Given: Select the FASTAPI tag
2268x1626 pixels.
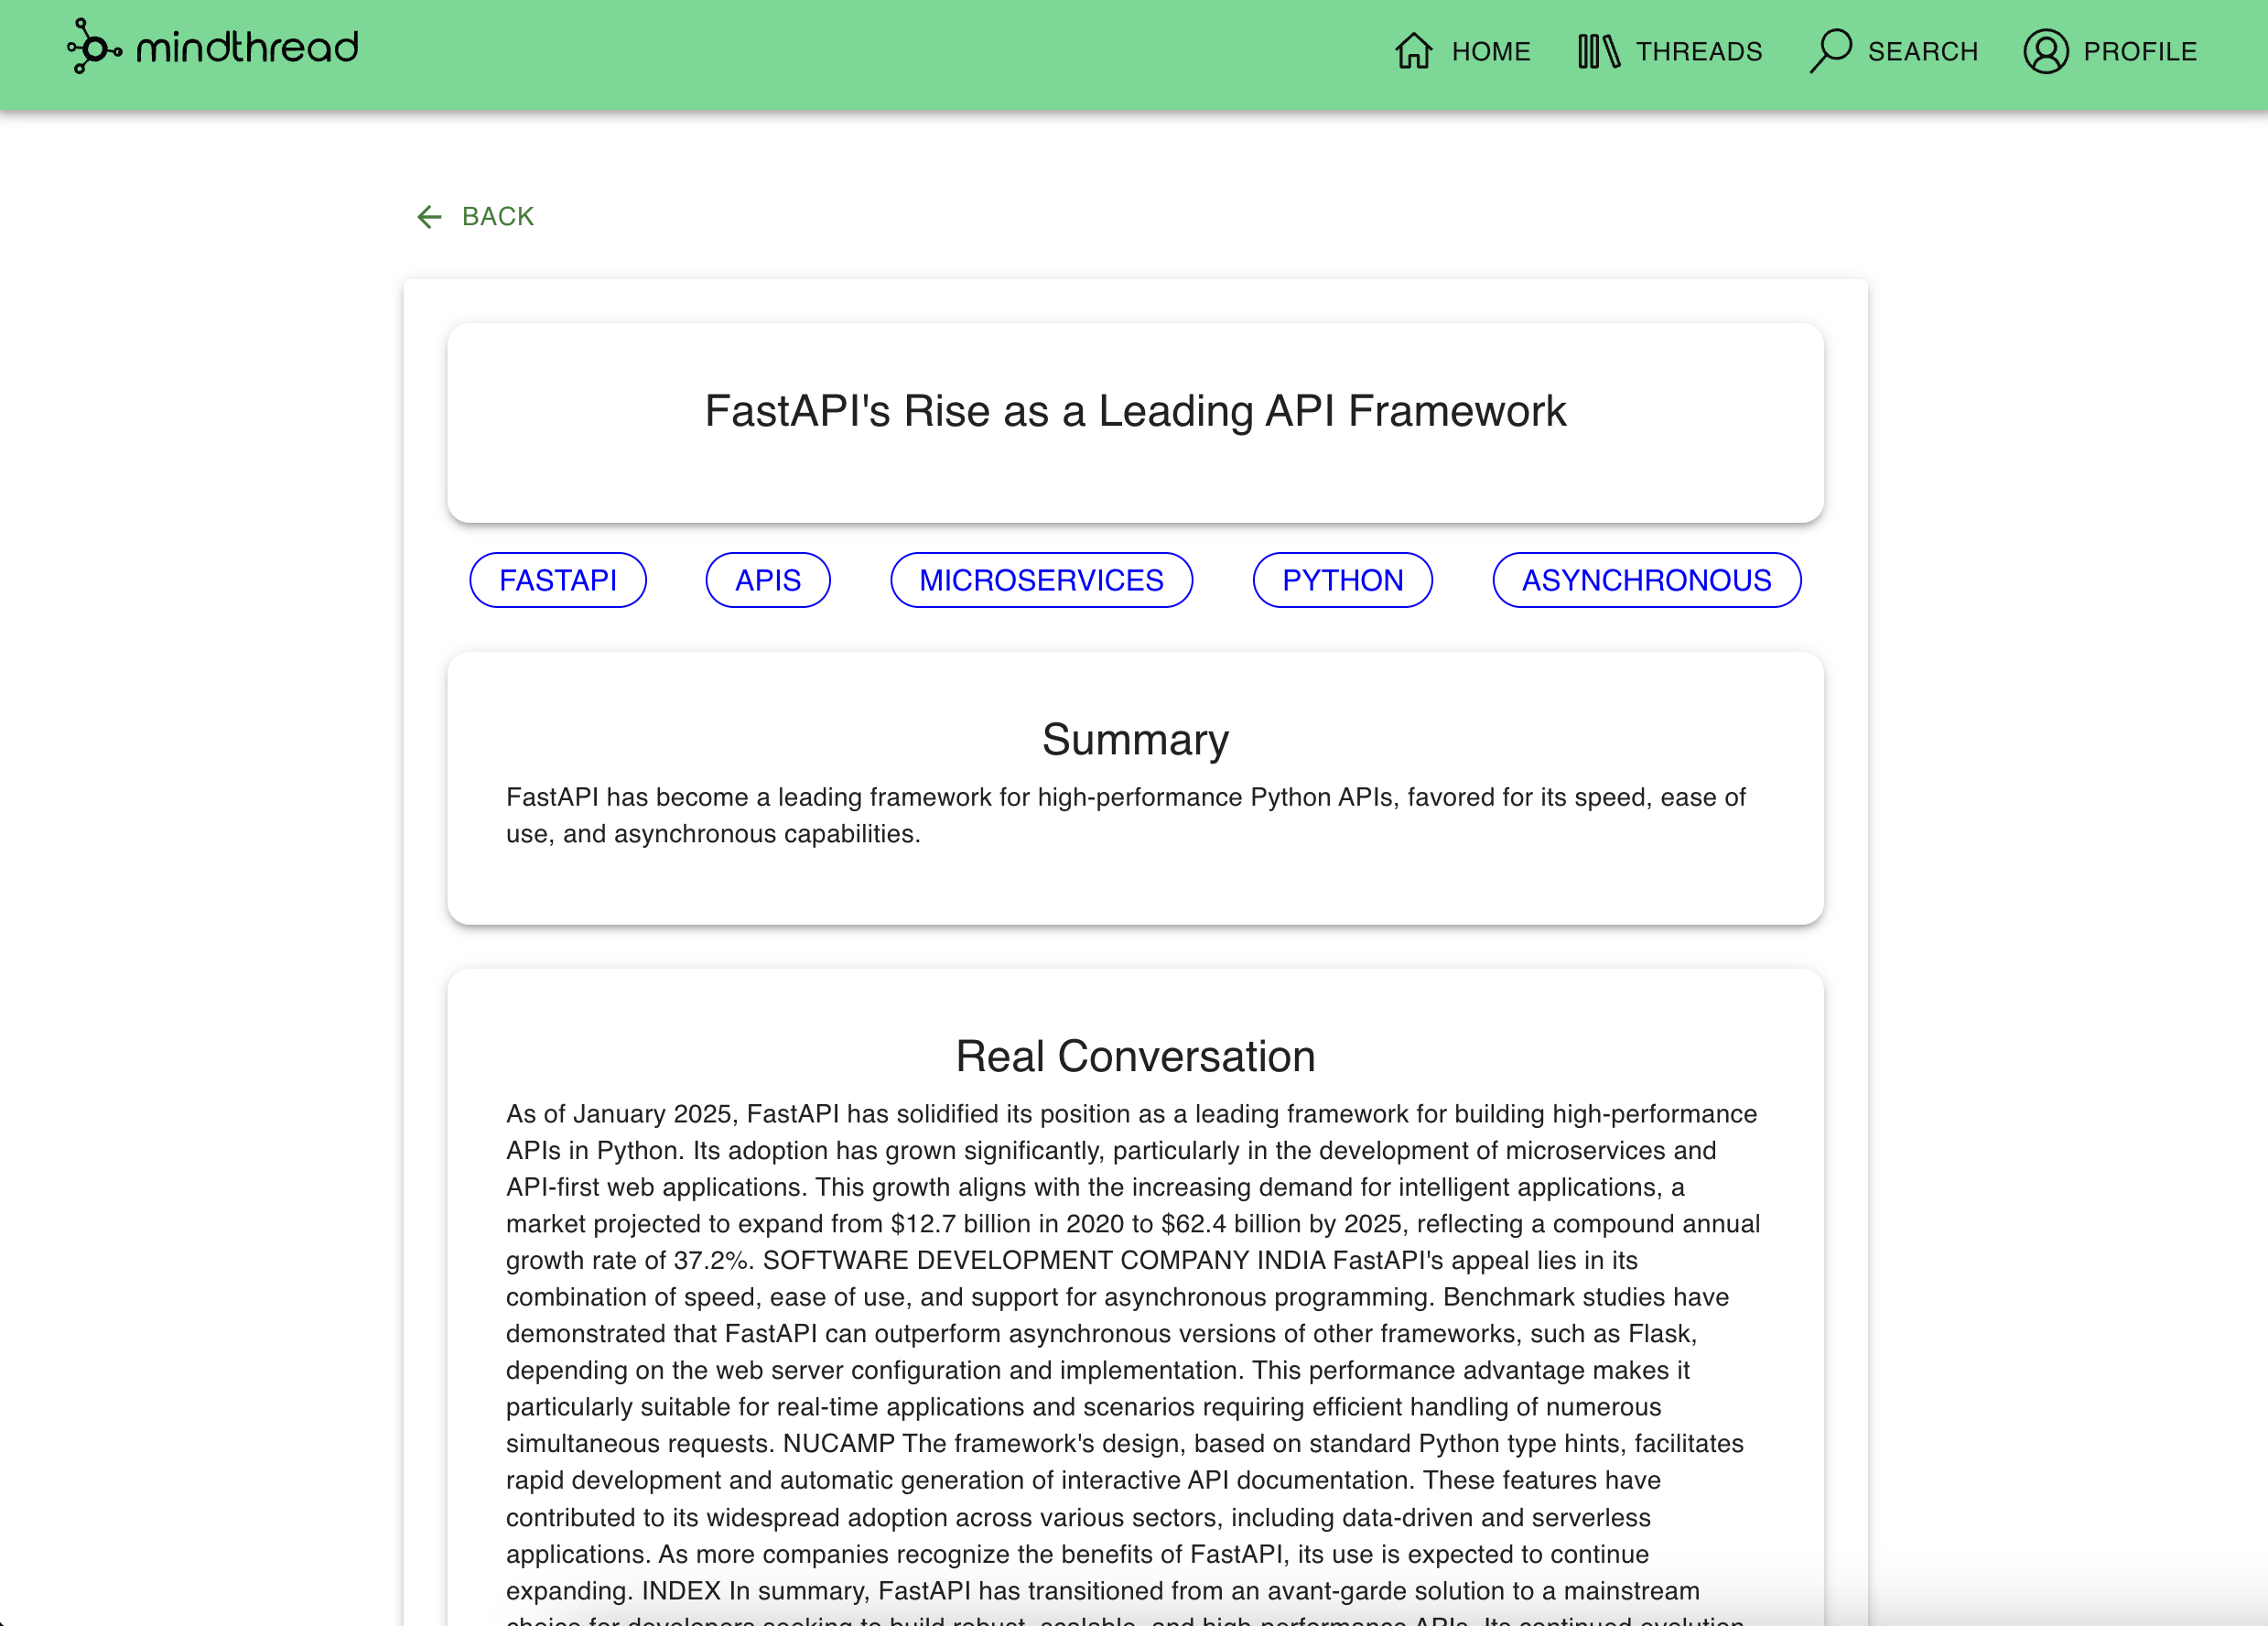Looking at the screenshot, I should (558, 580).
